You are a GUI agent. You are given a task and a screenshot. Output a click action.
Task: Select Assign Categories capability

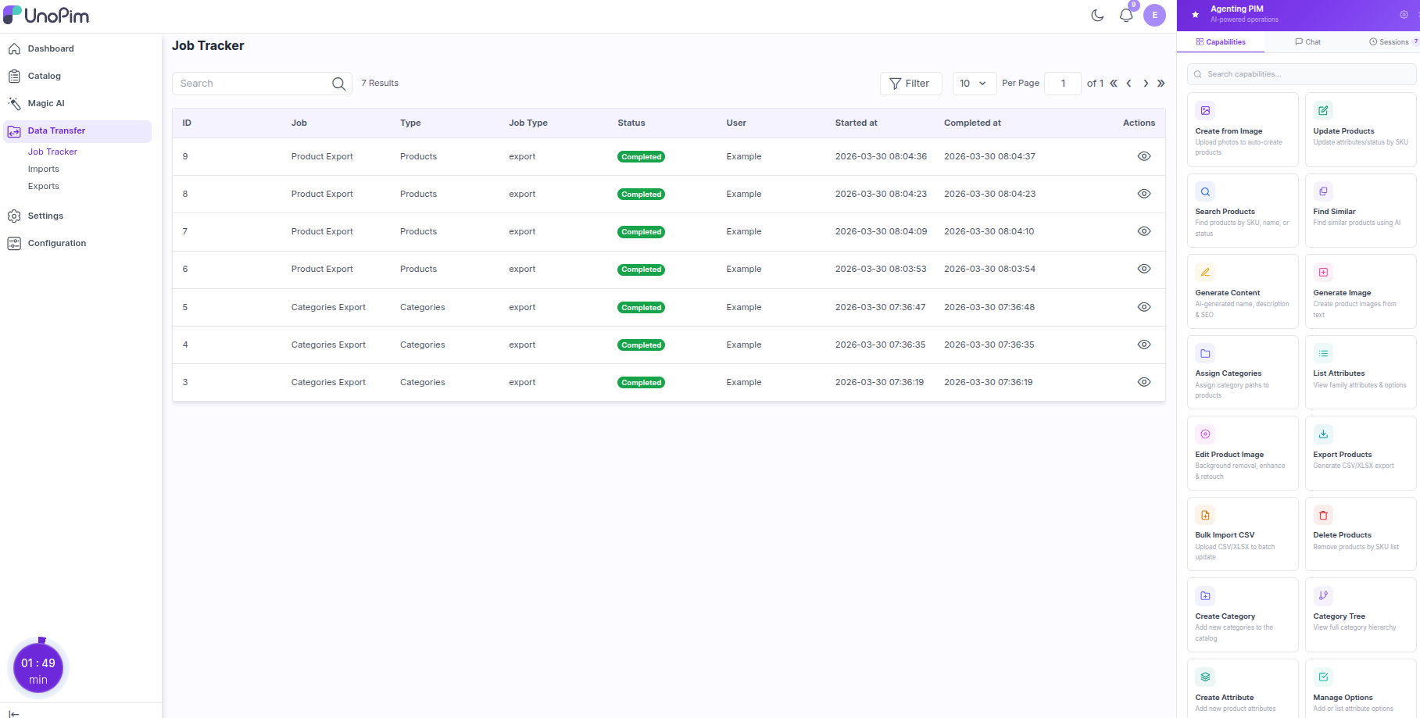tap(1243, 372)
